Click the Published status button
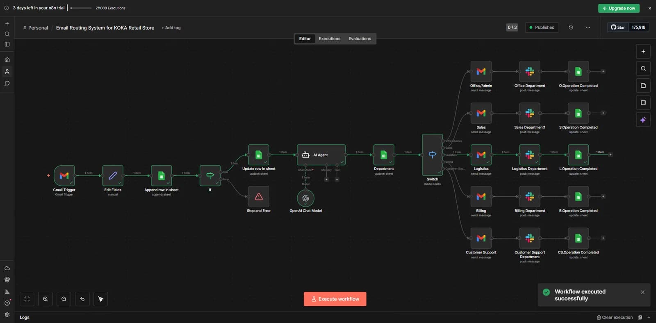Screen dimensions: 656x323 (542, 27)
